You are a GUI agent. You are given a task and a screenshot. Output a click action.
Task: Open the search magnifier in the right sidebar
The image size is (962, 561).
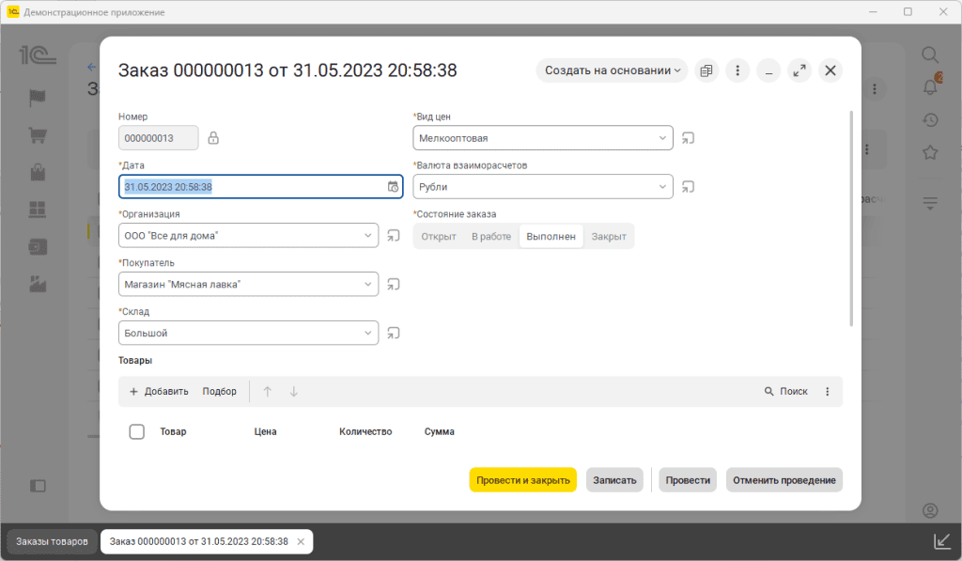930,55
